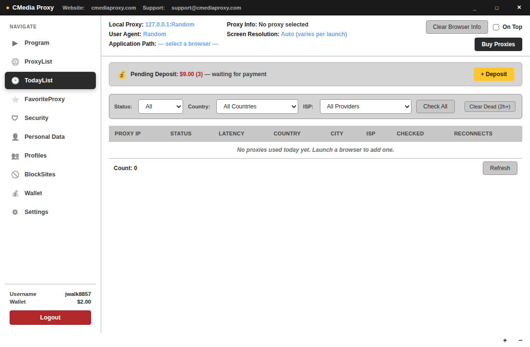The width and height of the screenshot is (530, 347).
Task: Click the Buy Proxies button
Action: (x=498, y=44)
